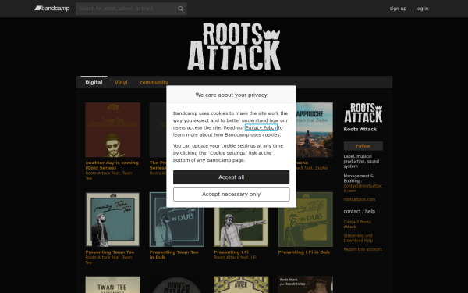This screenshot has width=468, height=293.
Task: Visit the rootsattack.com link
Action: [360, 199]
